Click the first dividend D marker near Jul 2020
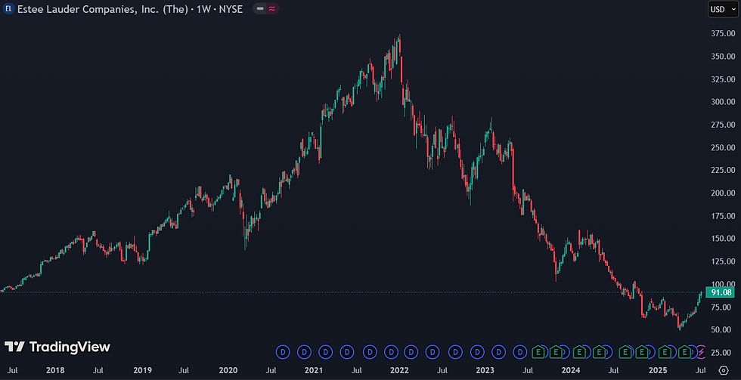 [283, 351]
